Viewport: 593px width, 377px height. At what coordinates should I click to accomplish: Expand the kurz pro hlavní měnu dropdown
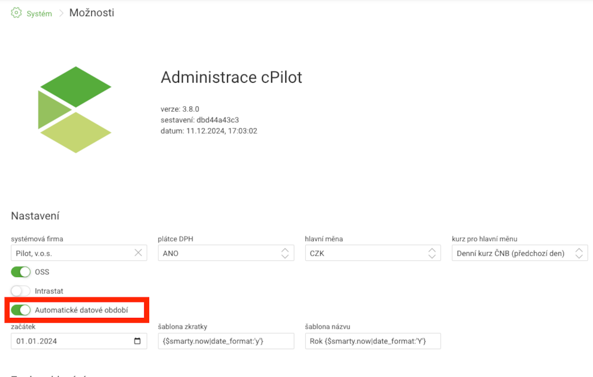[519, 253]
